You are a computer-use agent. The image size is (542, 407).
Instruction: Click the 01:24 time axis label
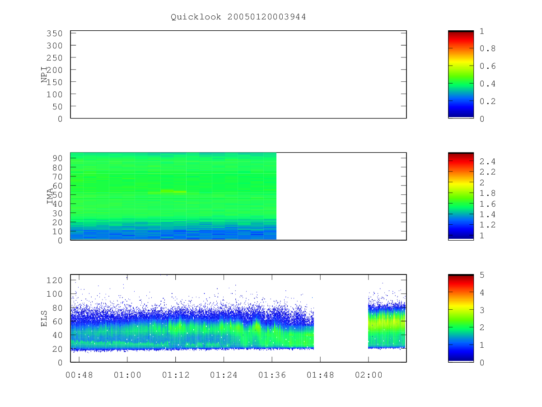[x=224, y=375]
